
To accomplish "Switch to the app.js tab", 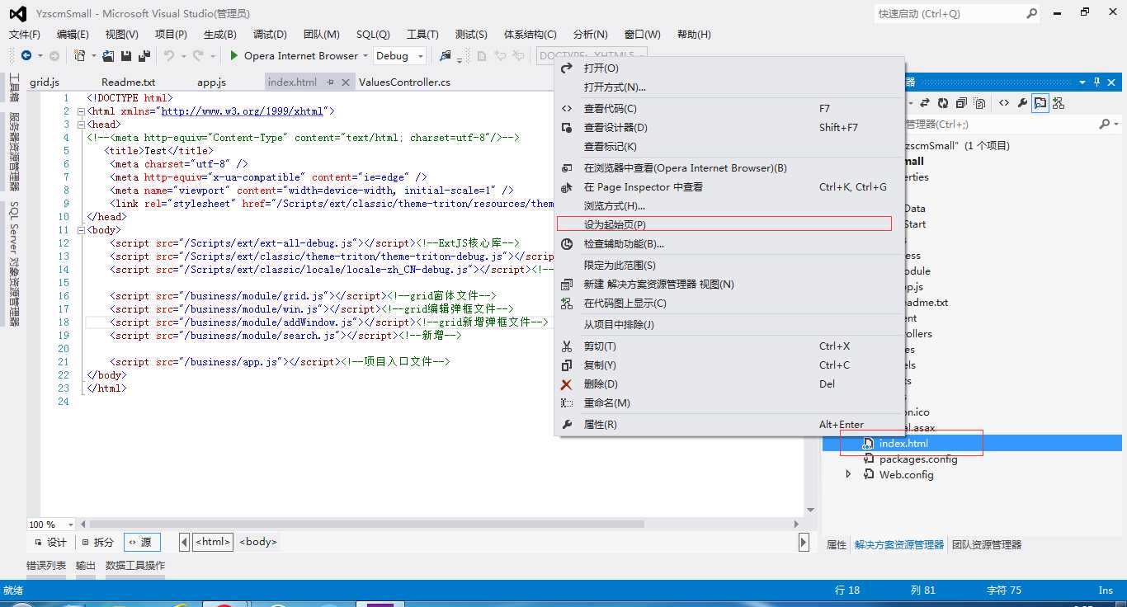I will pyautogui.click(x=211, y=82).
